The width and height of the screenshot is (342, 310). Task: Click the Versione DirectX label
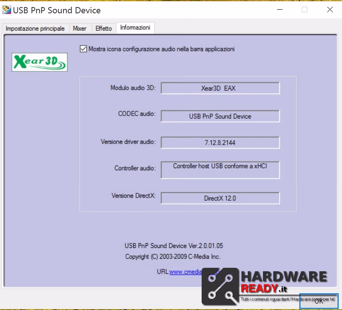tap(133, 195)
